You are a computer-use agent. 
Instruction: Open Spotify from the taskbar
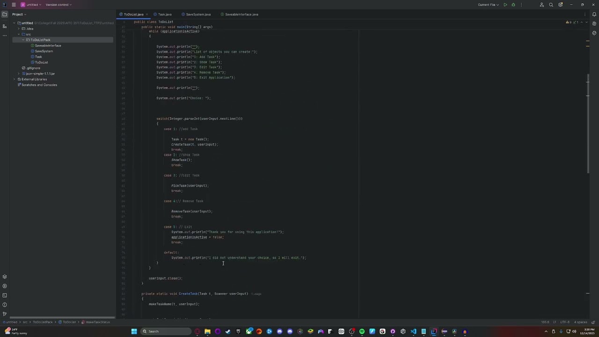362,331
